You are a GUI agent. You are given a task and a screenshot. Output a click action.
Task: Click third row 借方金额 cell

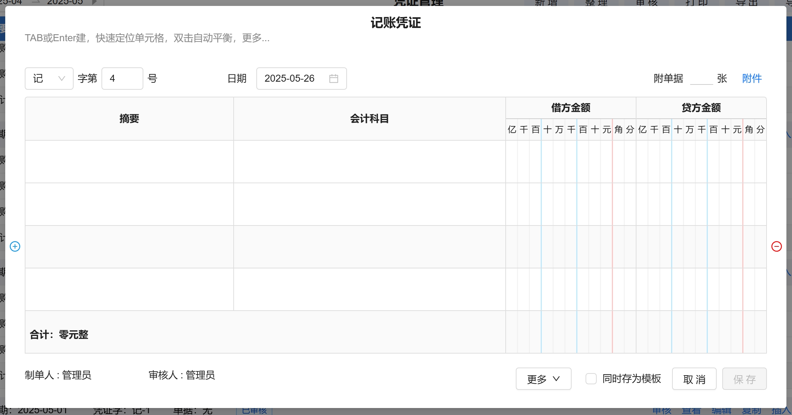click(571, 247)
